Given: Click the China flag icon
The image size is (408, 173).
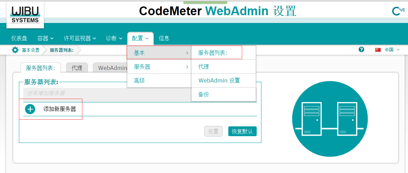Looking at the screenshot, I should coord(378,50).
